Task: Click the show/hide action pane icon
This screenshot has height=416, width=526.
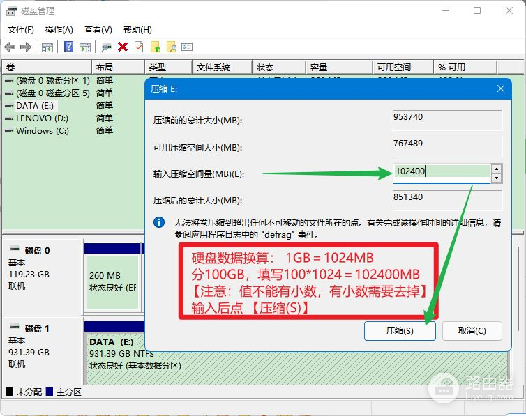Action: click(85, 47)
